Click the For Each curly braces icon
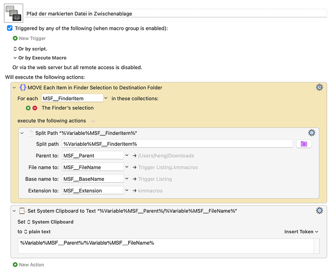Viewport: 331px width, 271px height. pos(23,87)
